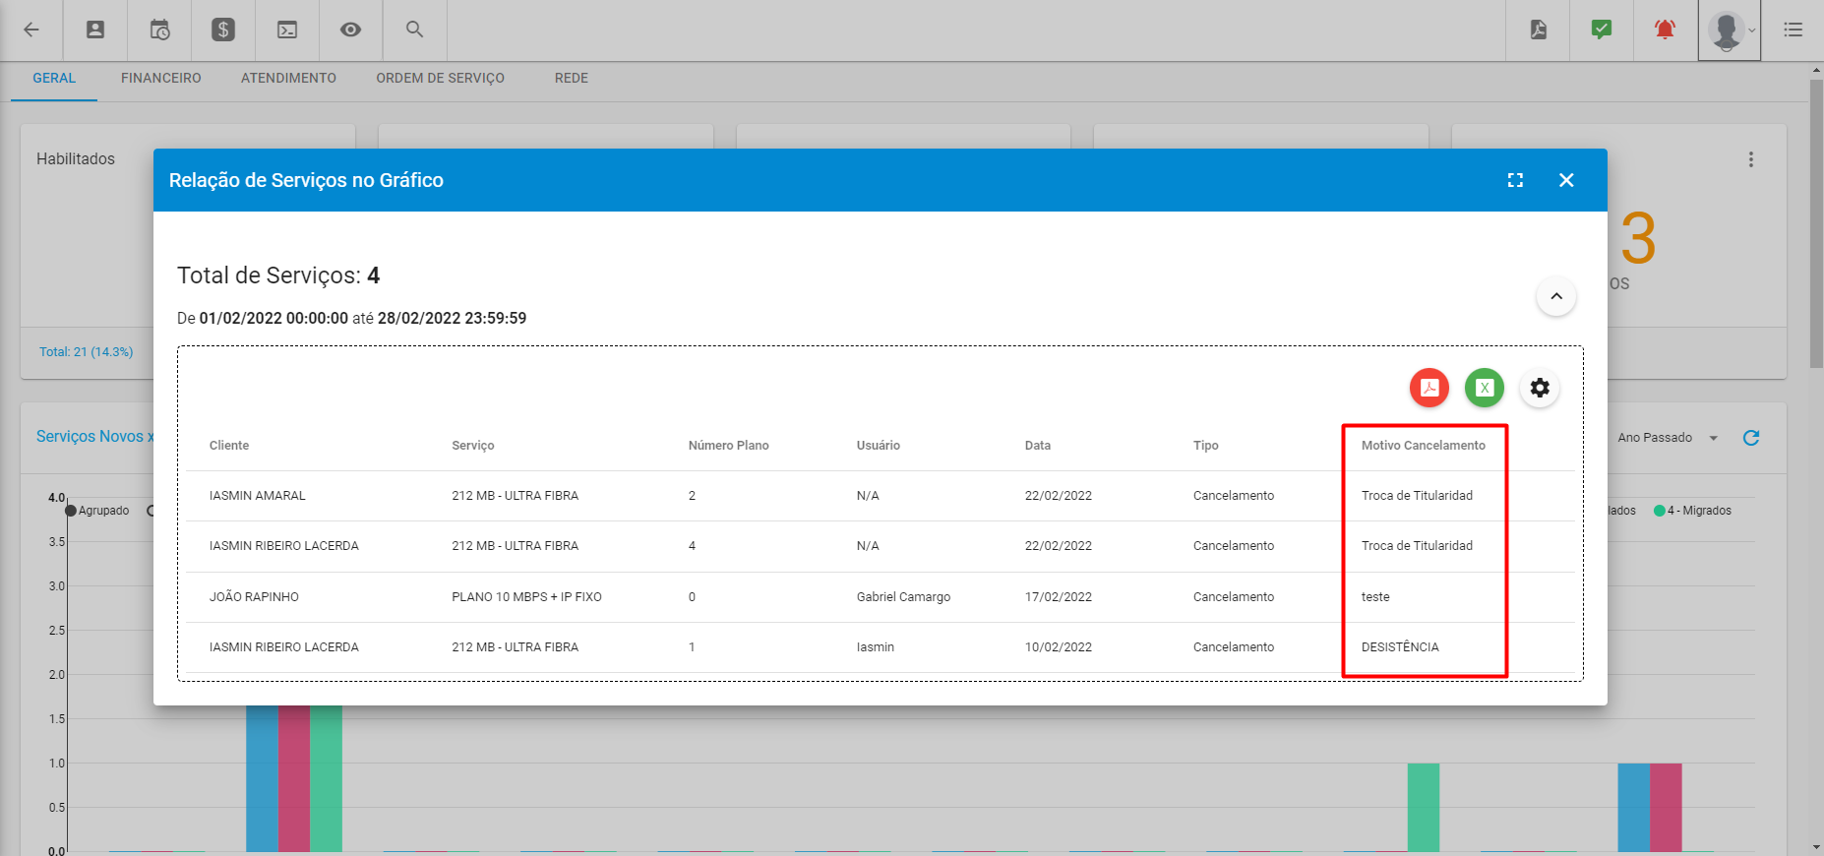The image size is (1824, 856).
Task: Click the page vertical scrollbar
Action: [x=1816, y=225]
